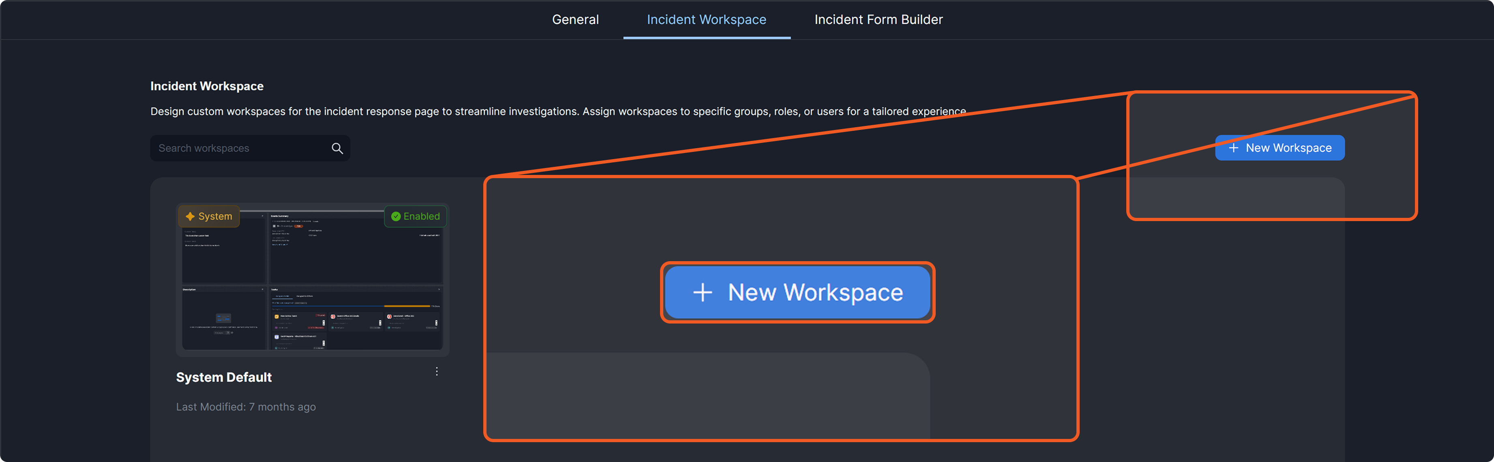Click the plus icon in the zoomed New Workspace button
The width and height of the screenshot is (1494, 462).
point(702,292)
